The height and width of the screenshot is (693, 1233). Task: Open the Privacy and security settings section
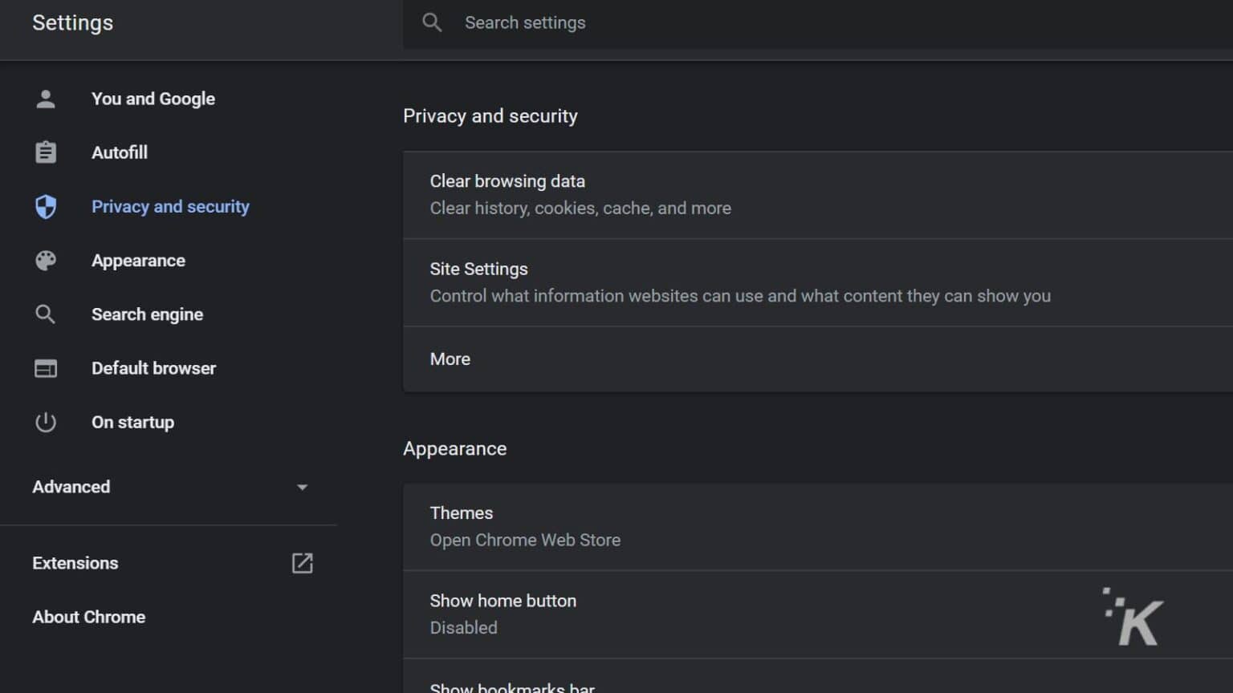[x=170, y=206]
